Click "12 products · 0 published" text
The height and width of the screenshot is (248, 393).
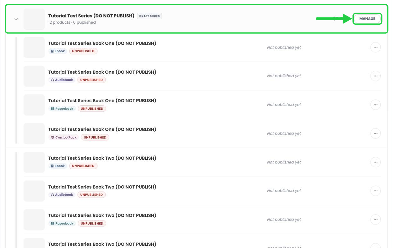click(72, 22)
